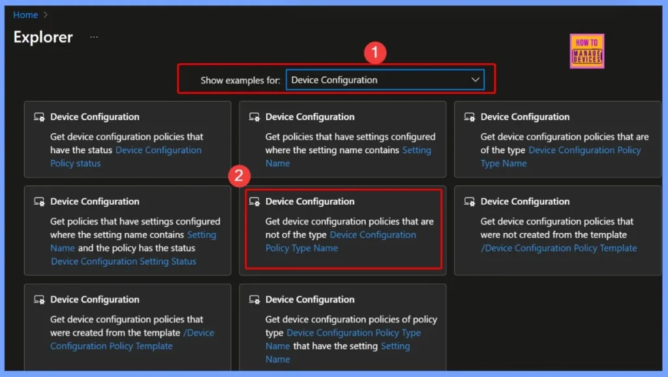Screen dimensions: 668x377
Task: Click the chevron arrow of the examples dropdown
Action: point(475,80)
